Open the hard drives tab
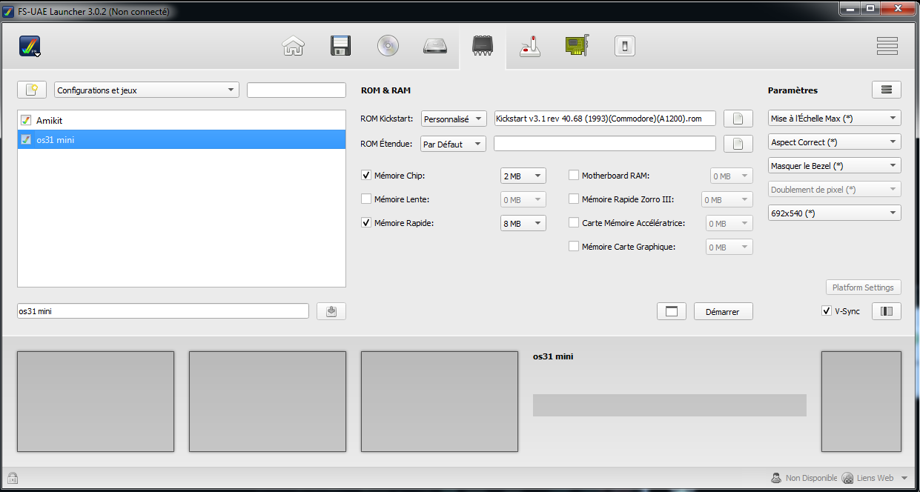Image resolution: width=920 pixels, height=492 pixels. tap(435, 46)
